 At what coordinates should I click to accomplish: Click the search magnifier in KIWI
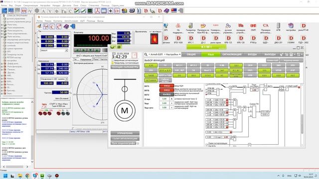(146, 54)
